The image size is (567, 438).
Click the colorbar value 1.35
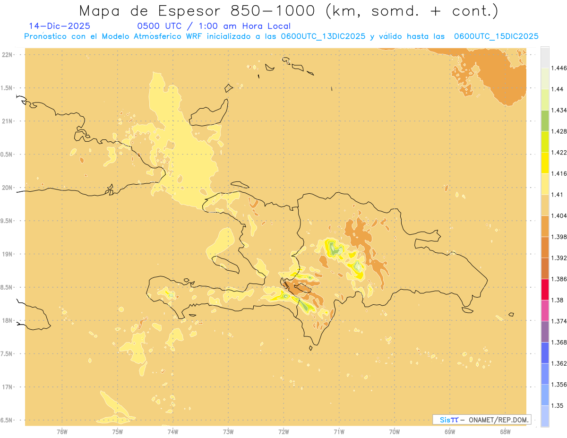[x=557, y=405]
